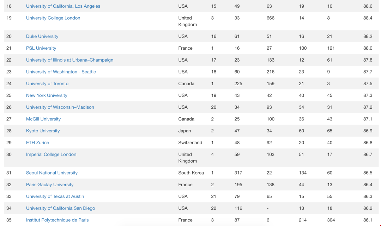
Task: Select University of California San Diego link
Action: [x=61, y=208]
